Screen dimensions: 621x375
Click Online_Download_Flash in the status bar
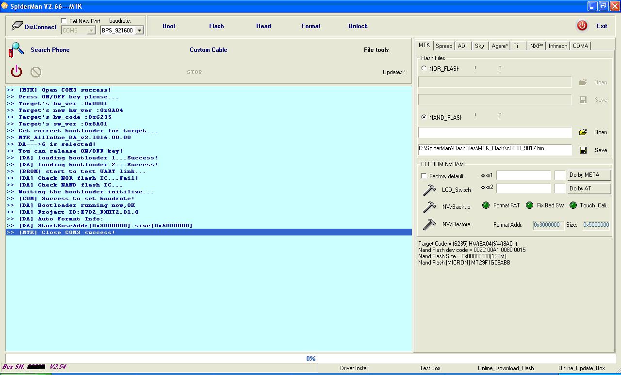click(x=506, y=368)
